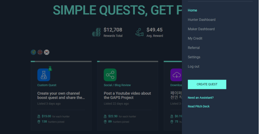
Task: Open quest 'Create your own channel boost quest'
Action: 61,96
